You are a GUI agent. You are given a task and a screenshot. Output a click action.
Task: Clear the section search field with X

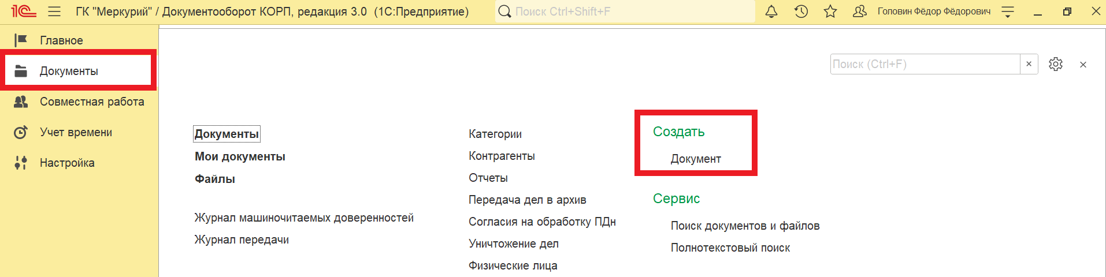pyautogui.click(x=1029, y=64)
